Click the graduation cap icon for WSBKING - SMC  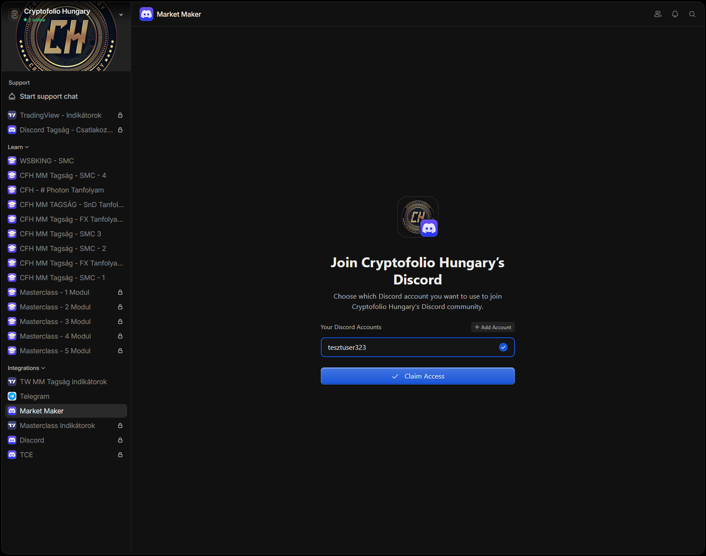[12, 161]
